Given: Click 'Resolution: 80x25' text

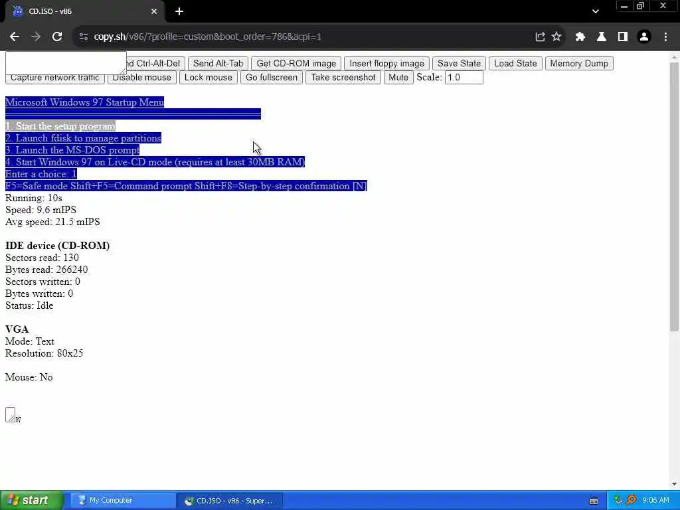Looking at the screenshot, I should click(44, 353).
